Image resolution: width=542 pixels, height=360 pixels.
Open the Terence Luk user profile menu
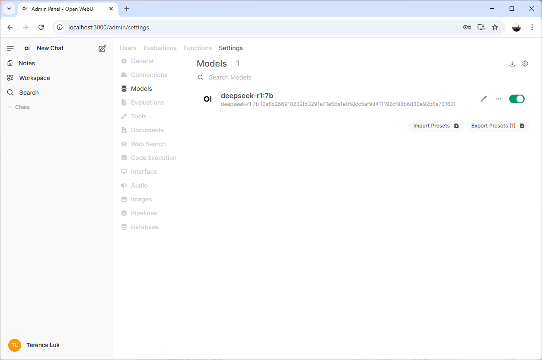click(43, 345)
